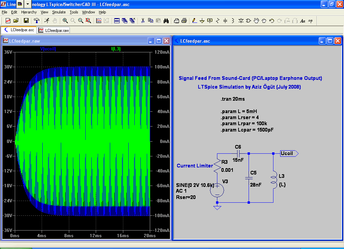The width and height of the screenshot is (344, 249).
Task: Click the I(L3) trace label
Action: coord(116,49)
